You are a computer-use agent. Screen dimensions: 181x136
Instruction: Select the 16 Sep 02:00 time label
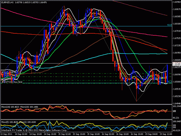click(x=108, y=134)
